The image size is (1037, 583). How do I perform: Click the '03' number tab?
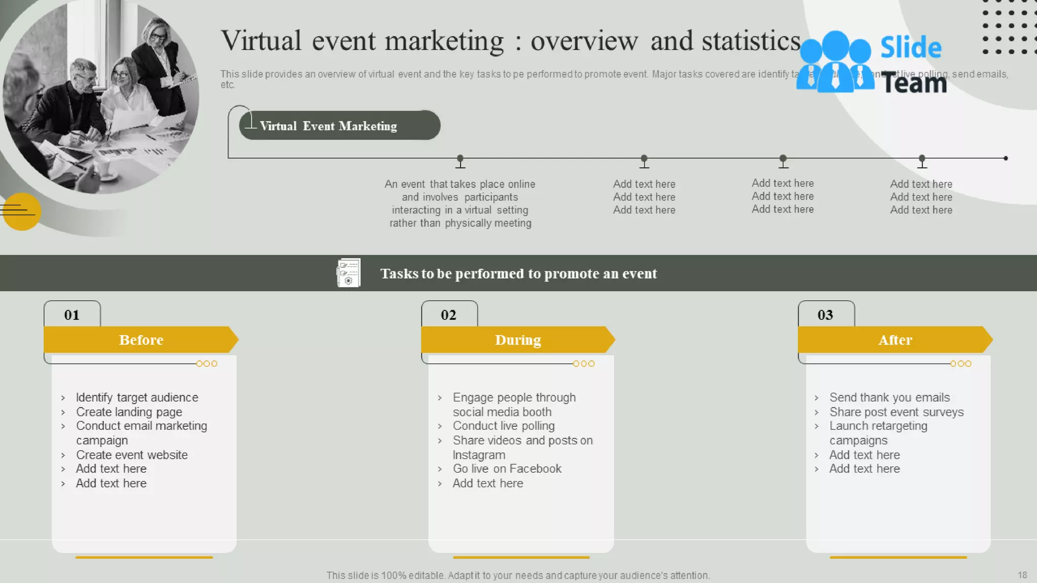[826, 314]
